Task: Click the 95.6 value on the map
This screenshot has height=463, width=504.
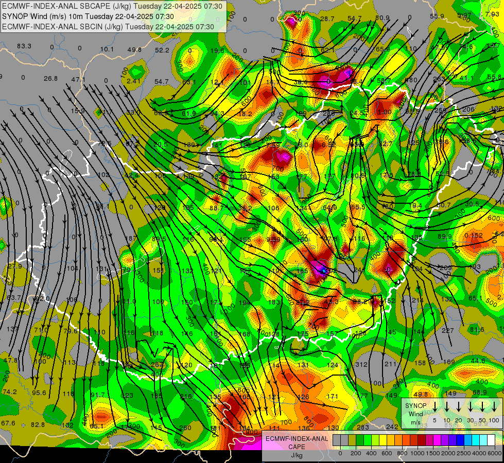Action: point(39,393)
